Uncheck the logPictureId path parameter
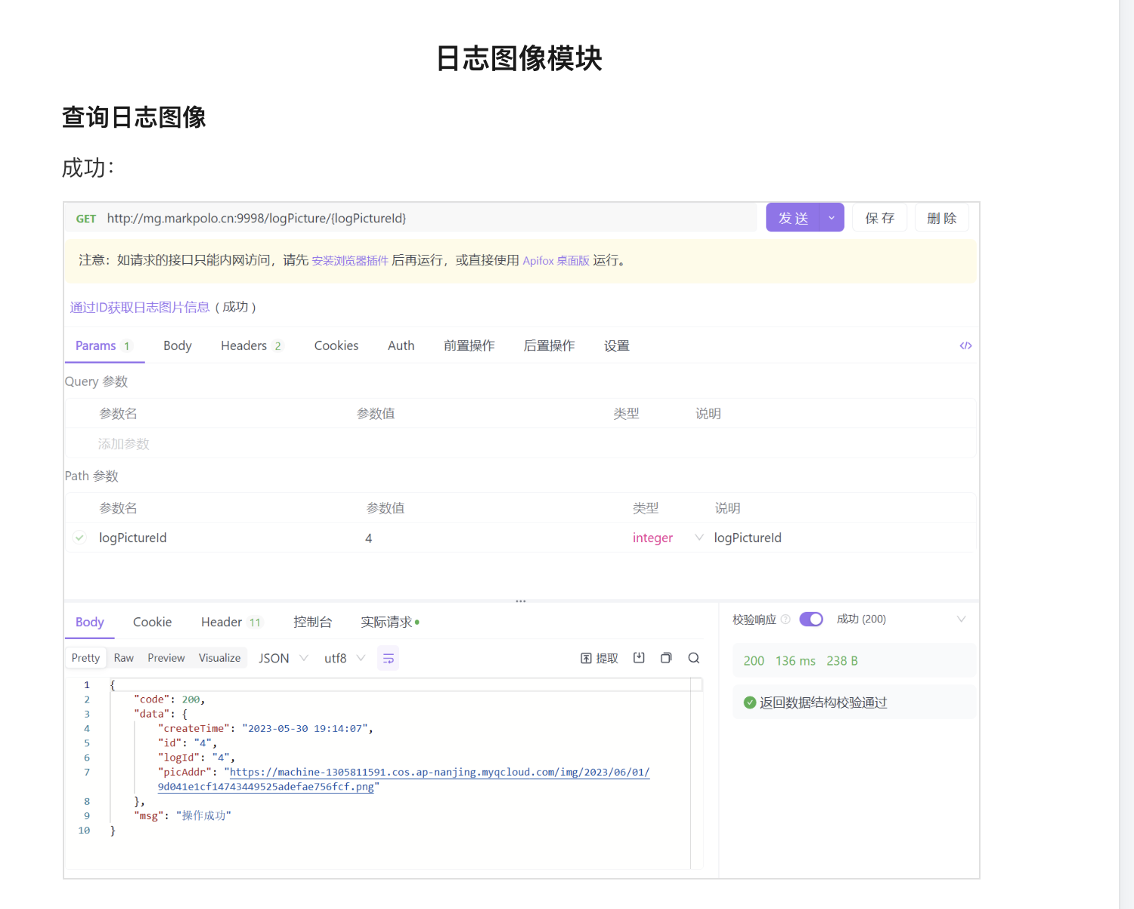 pos(79,538)
